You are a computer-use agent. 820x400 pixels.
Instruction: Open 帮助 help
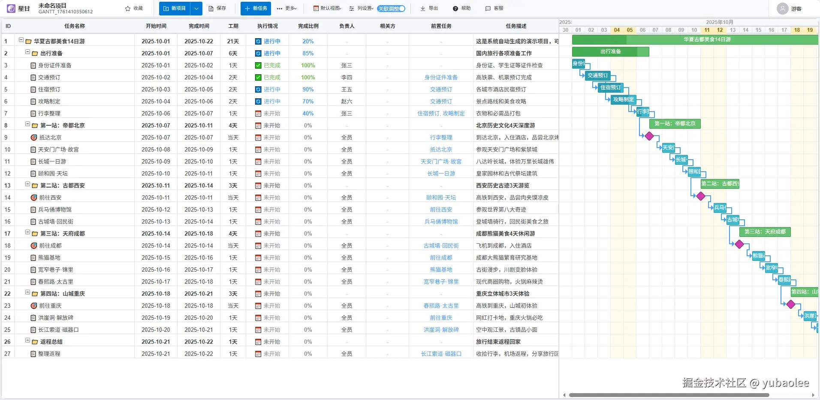pos(462,9)
